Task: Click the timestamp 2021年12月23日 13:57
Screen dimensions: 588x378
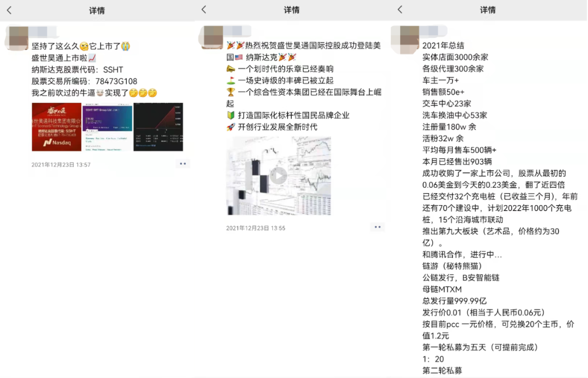Action: tap(61, 164)
